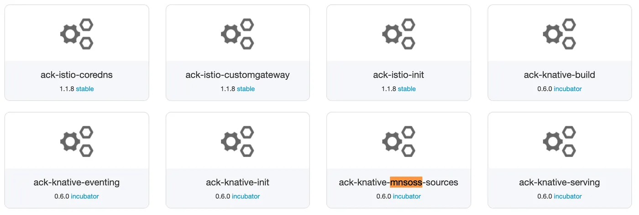Click the ack-knative-init gear icon

237,142
